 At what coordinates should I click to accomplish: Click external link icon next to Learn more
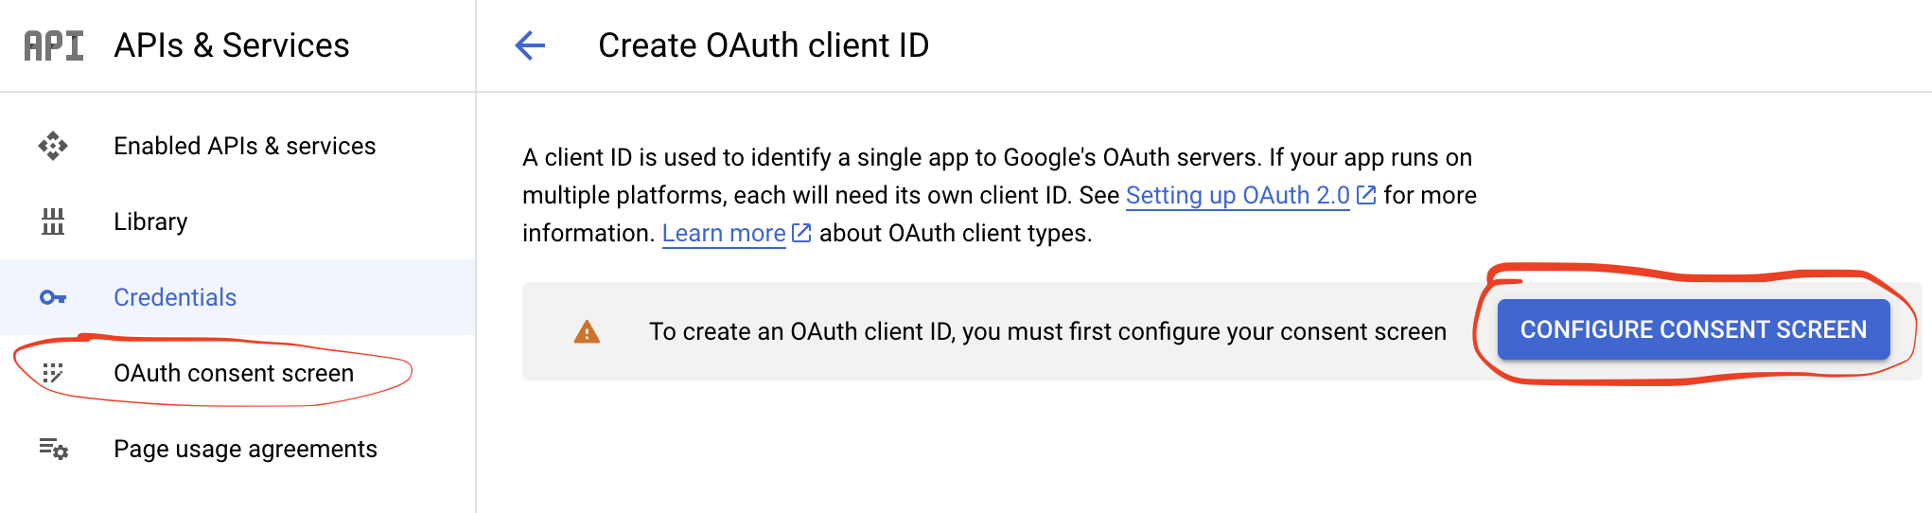(801, 233)
